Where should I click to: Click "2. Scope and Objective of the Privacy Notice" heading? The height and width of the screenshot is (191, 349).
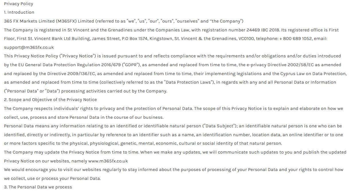[x=50, y=100]
